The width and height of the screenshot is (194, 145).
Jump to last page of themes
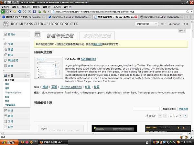(186, 116)
